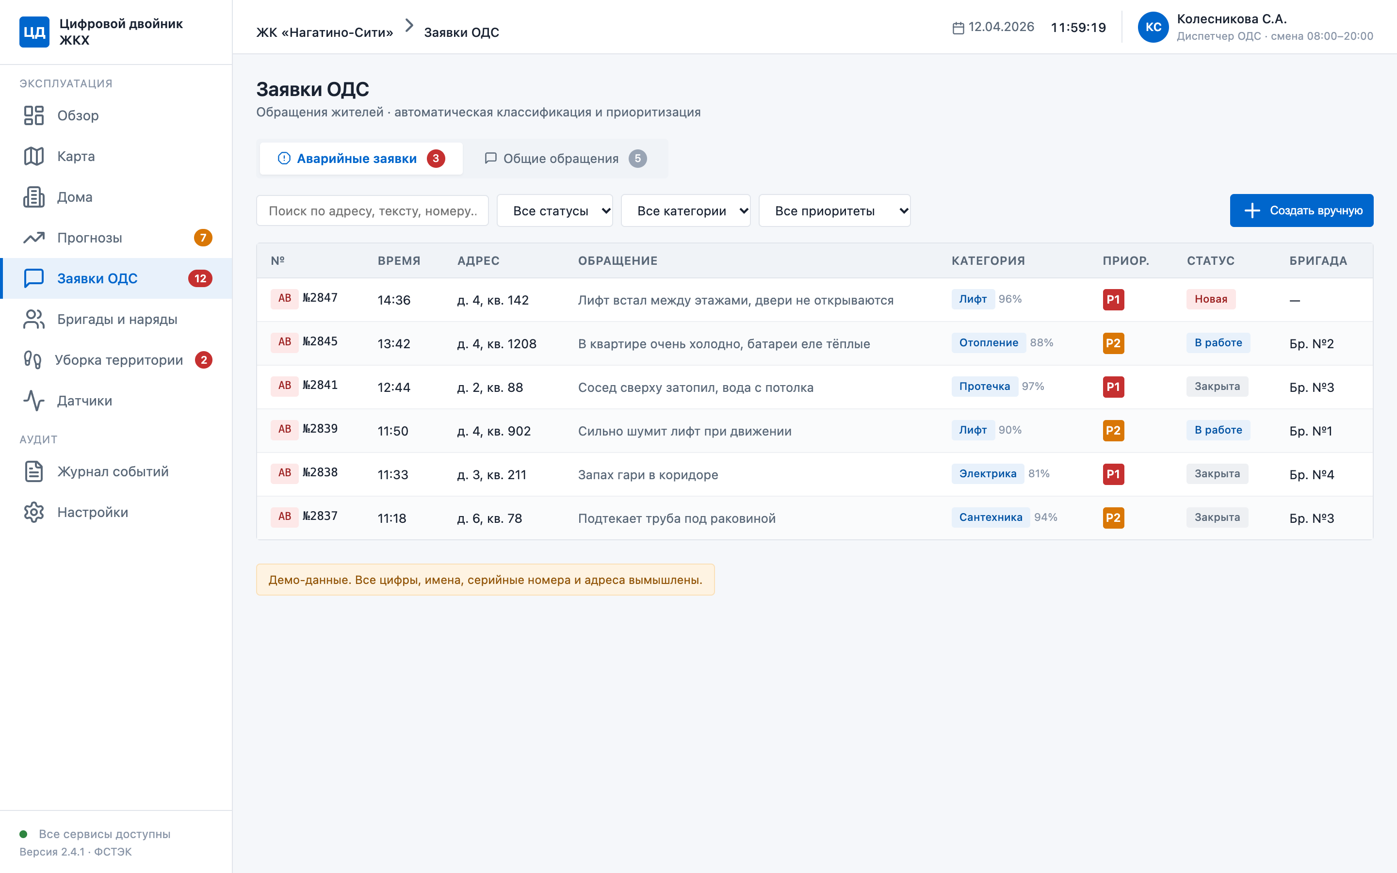
Task: Click the Заявки ОДС badge showing 12
Action: tap(200, 278)
